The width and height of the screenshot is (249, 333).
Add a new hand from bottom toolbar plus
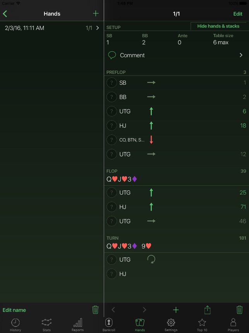[176, 310]
